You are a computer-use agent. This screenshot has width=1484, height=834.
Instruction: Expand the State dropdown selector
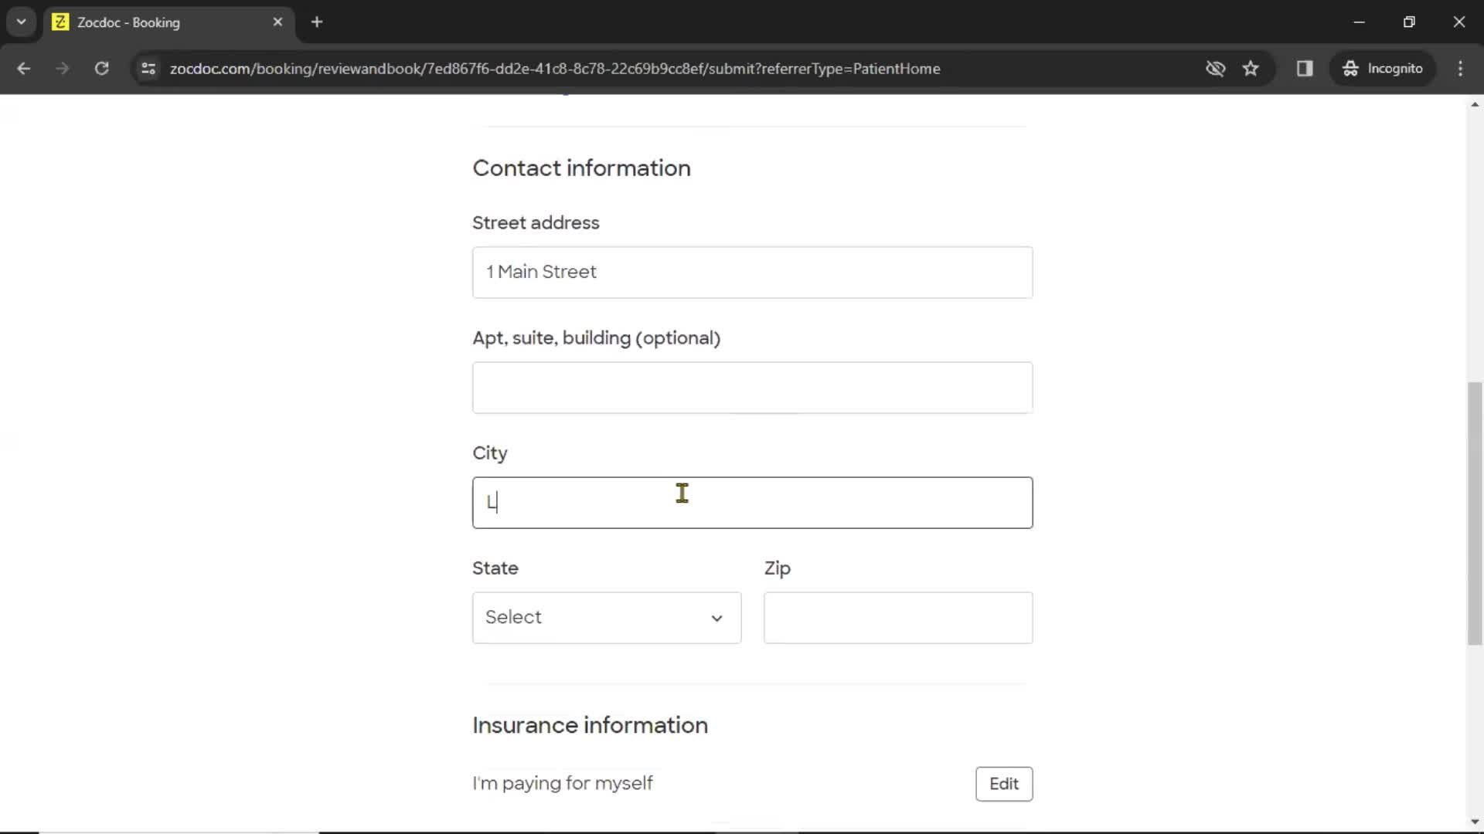click(607, 617)
